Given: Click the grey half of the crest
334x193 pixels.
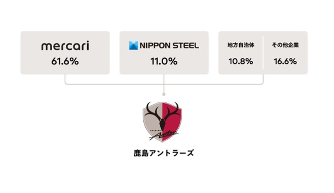Looking at the screenshot, I should coord(153,123).
